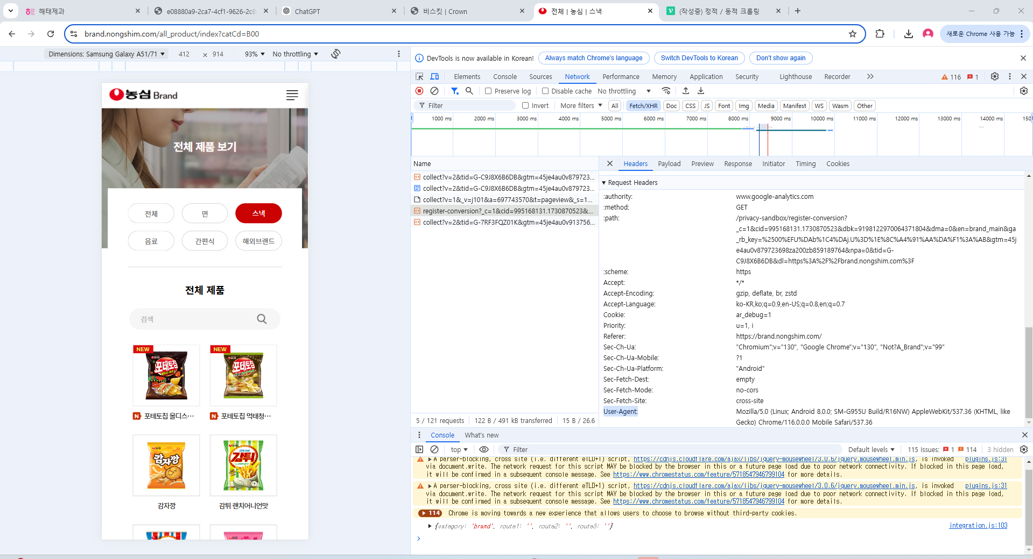Bookmark this page with the star
The height and width of the screenshot is (559, 1033).
[853, 34]
